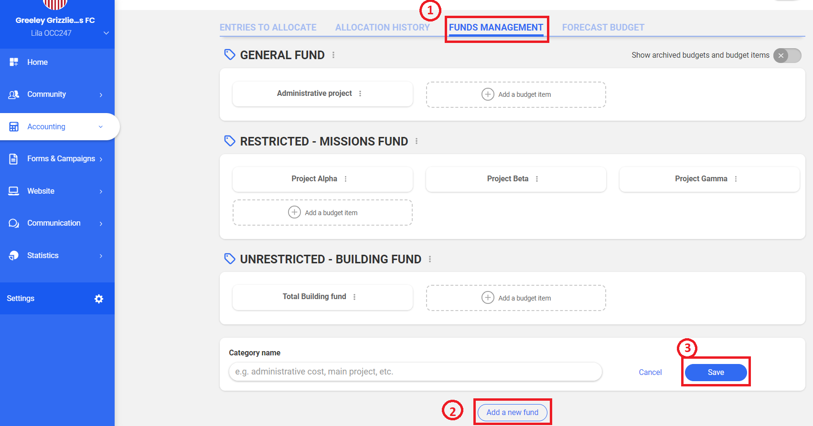Open the Entries to Allocate tab
Viewport: 813px width, 426px height.
pyautogui.click(x=268, y=27)
